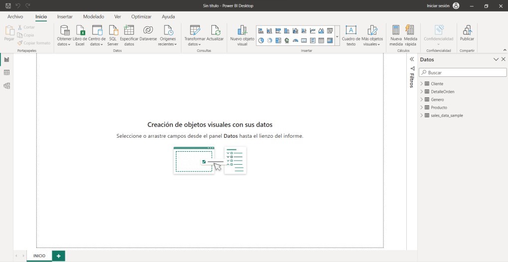
Task: Open the Ver ribbon tab
Action: [x=118, y=16]
